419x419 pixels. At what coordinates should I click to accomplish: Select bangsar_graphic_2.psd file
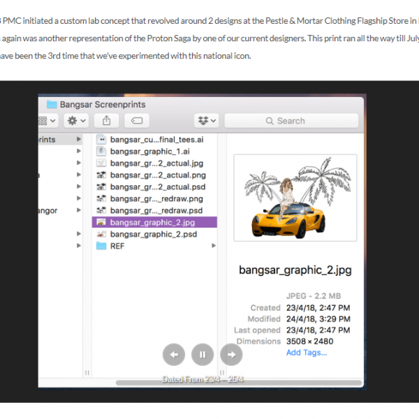tap(153, 234)
